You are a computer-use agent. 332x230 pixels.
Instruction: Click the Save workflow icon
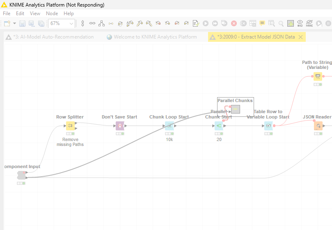click(x=22, y=23)
